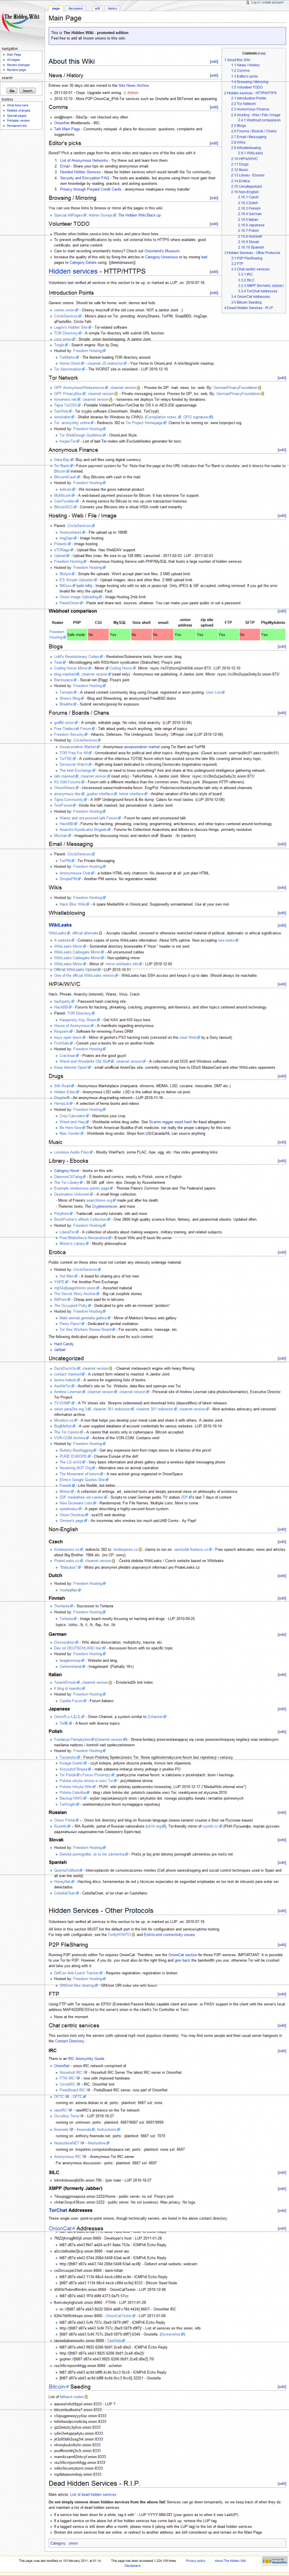Select the page tab

[x=56, y=8]
